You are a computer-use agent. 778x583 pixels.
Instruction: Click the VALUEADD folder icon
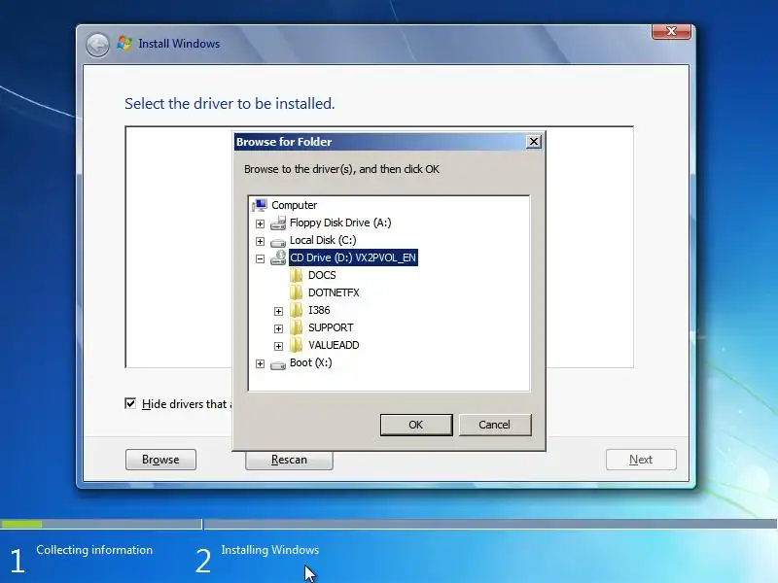tap(297, 345)
